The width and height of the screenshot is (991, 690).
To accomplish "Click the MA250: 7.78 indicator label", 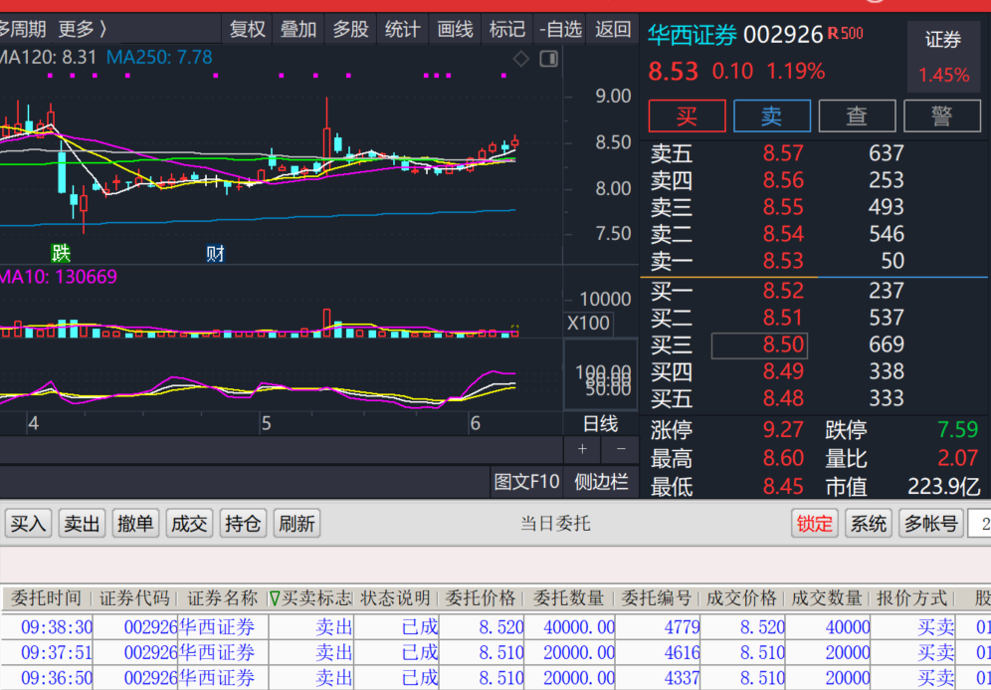I will pos(159,58).
